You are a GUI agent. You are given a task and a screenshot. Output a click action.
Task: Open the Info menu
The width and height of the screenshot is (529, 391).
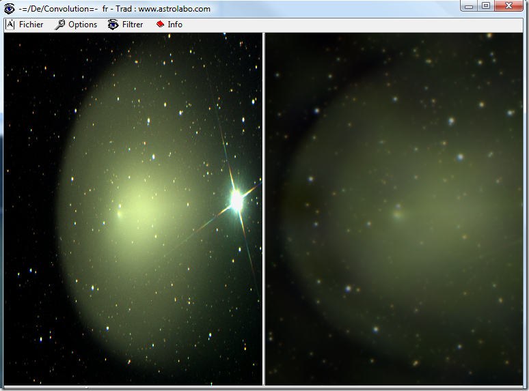point(175,25)
